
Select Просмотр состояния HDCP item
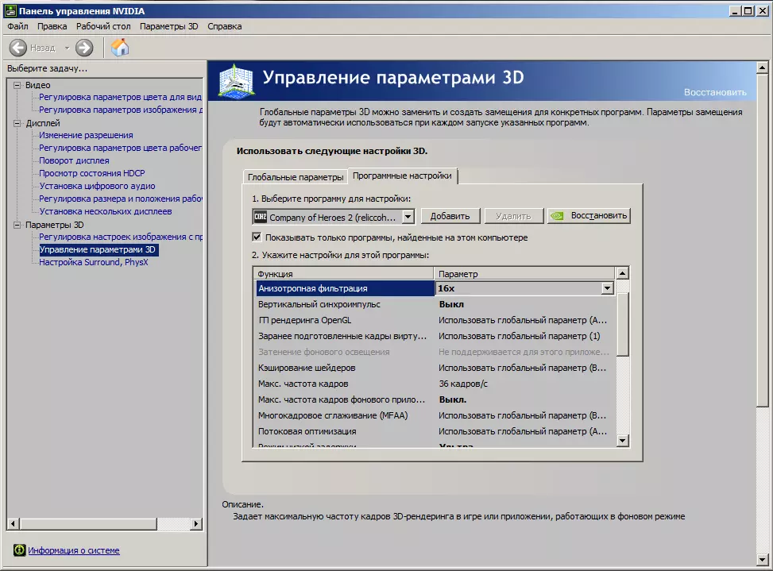coord(91,173)
